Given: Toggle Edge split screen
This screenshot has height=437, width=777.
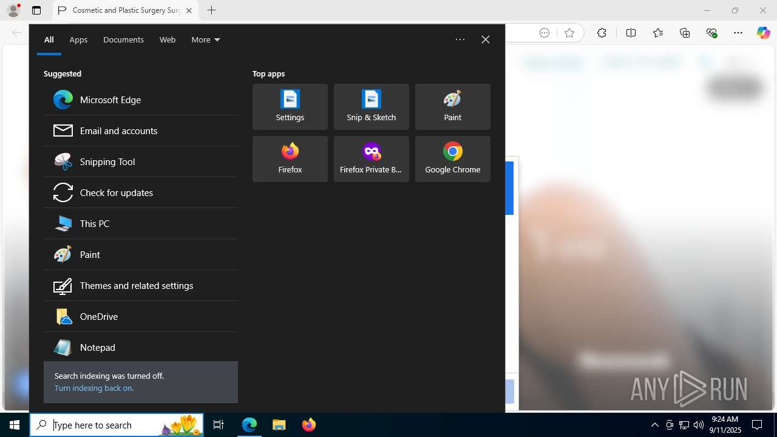Looking at the screenshot, I should (x=631, y=33).
